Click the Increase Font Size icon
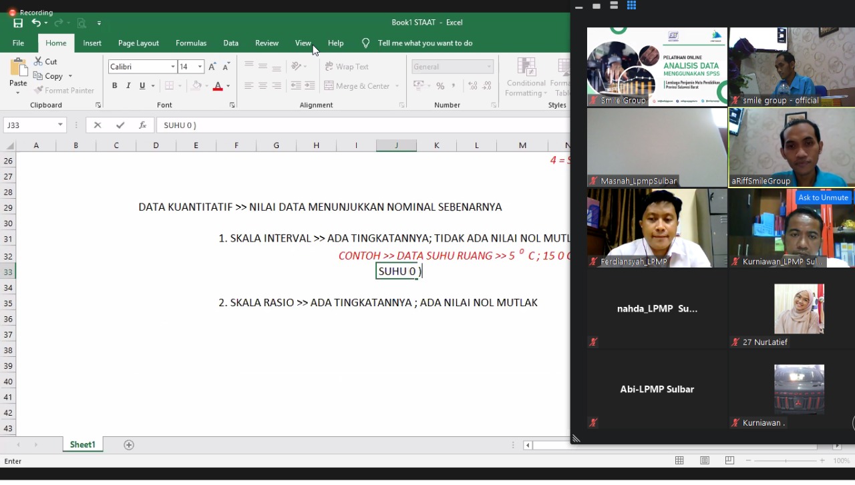This screenshot has width=855, height=485. pos(212,67)
